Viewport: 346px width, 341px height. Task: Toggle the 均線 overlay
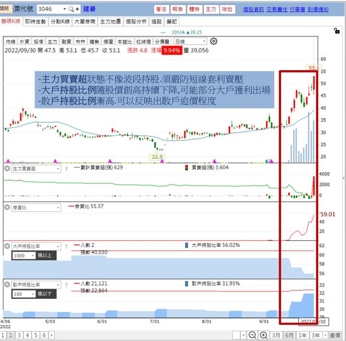tap(10, 41)
